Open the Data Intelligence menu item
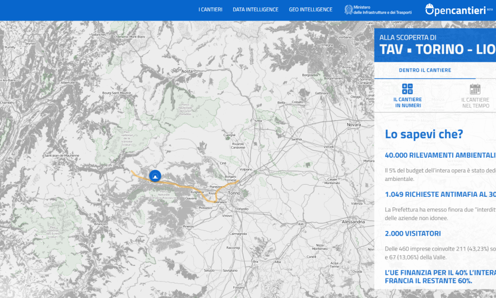Viewport: 496px width, 298px height. [255, 9]
